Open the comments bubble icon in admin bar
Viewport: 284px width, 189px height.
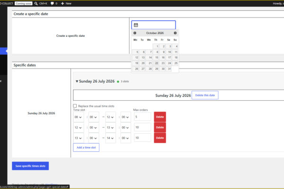tap(52, 3)
